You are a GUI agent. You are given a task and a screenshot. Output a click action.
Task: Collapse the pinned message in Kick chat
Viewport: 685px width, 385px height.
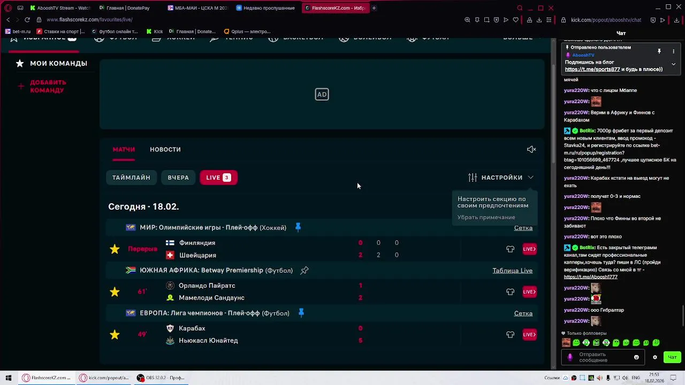click(674, 64)
